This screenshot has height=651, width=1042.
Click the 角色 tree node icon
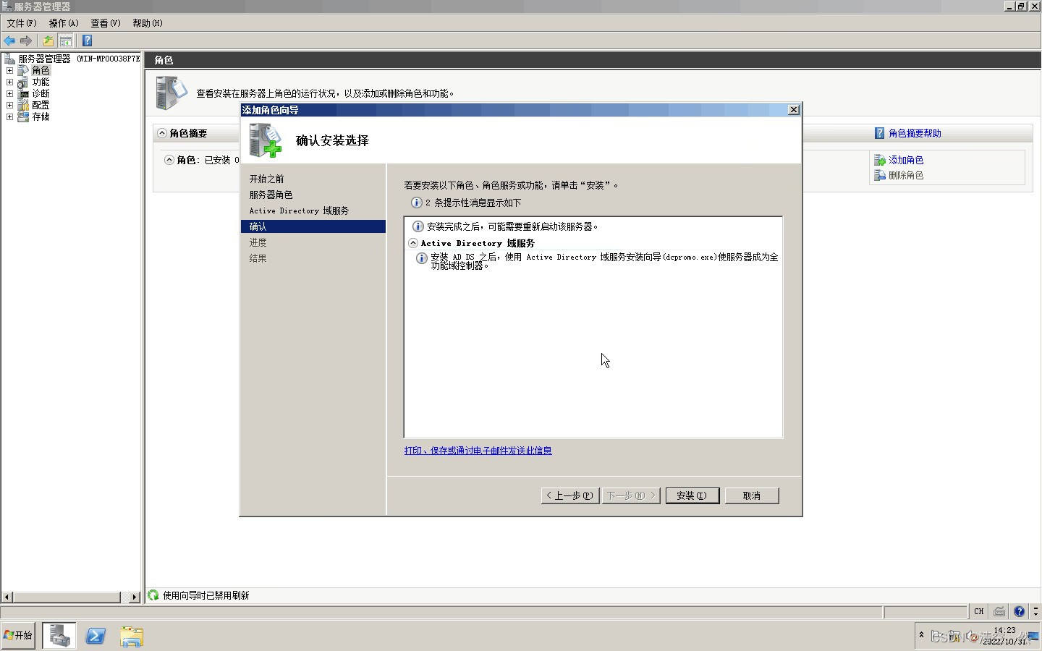pos(23,71)
